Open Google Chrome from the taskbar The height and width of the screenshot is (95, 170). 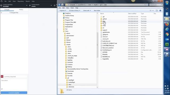(167, 34)
